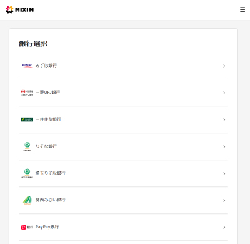
Task: Select りそな銀行 text label
Action: tap(46, 146)
